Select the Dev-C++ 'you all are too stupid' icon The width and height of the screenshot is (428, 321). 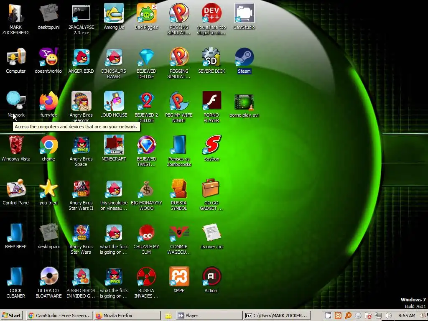click(211, 13)
